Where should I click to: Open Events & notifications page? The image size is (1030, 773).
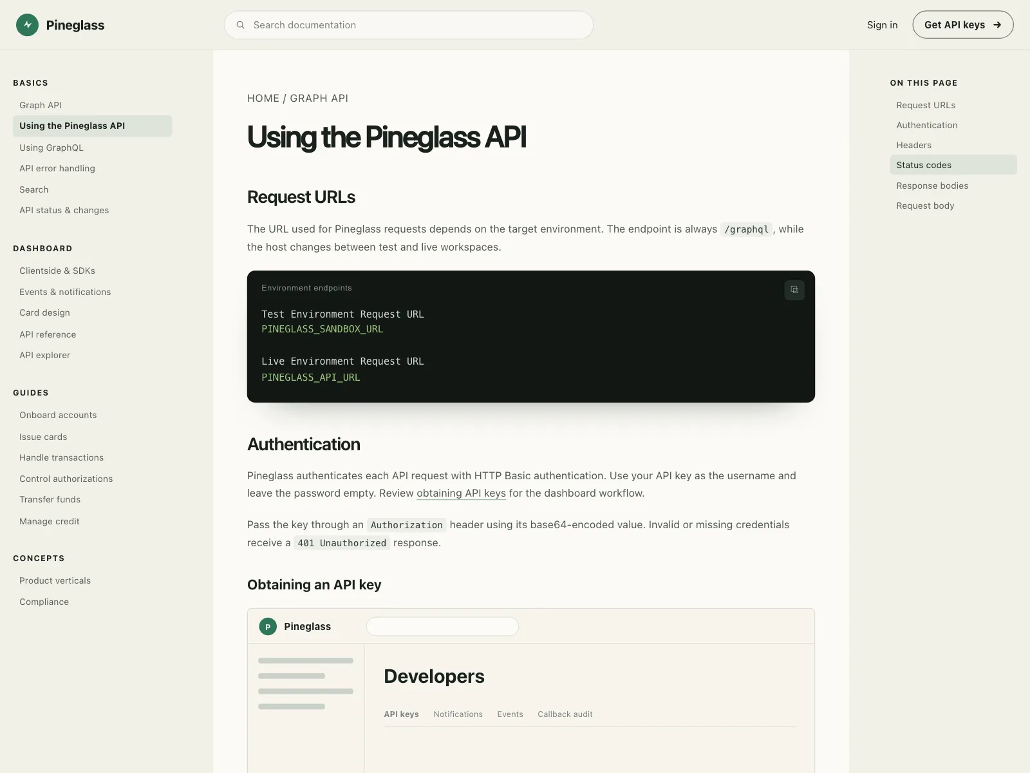coord(65,292)
